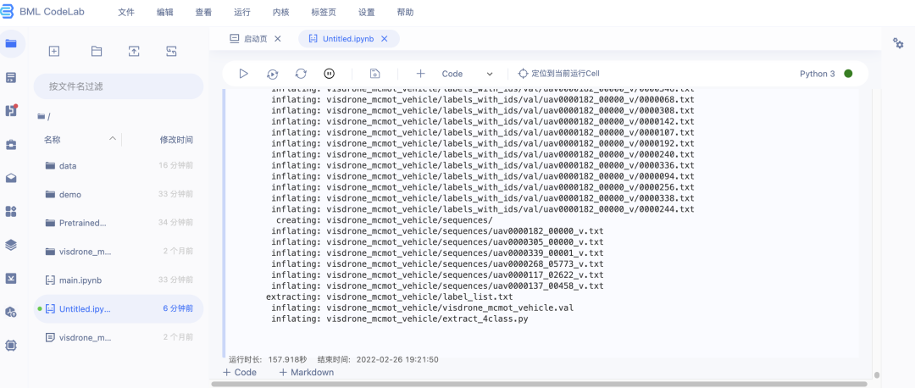Click the extract_4class.py output line

coord(400,319)
